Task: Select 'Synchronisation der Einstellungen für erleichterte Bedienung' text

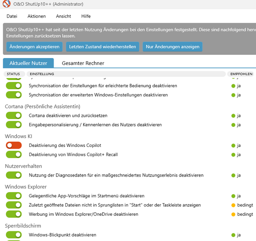Action: (103, 86)
